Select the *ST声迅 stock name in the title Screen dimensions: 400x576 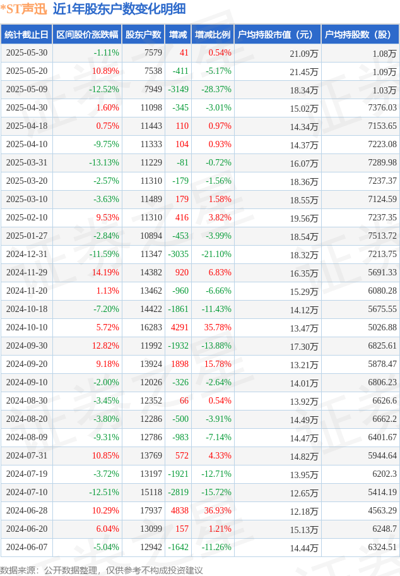click(24, 9)
